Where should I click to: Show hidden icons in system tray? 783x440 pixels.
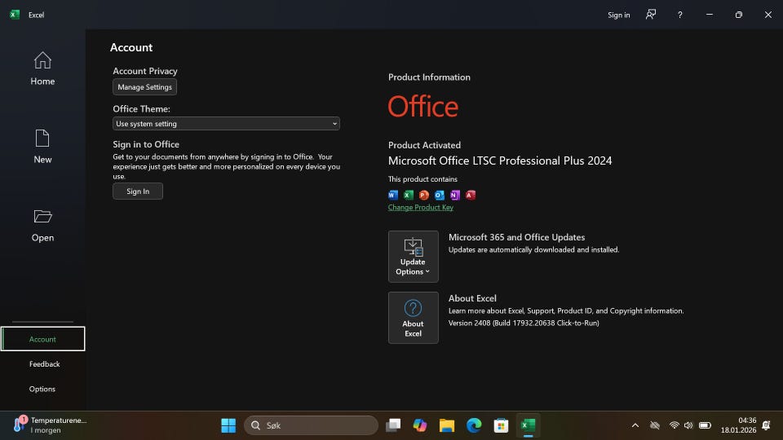click(x=635, y=425)
